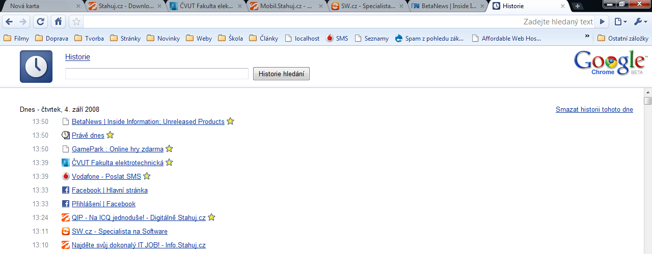The width and height of the screenshot is (652, 254).
Task: Bookmark this page with the star icon
Action: click(x=76, y=22)
